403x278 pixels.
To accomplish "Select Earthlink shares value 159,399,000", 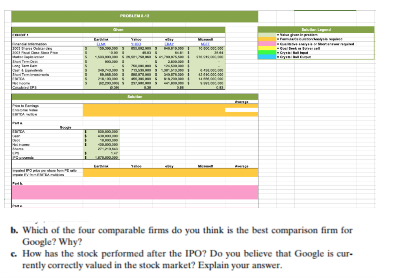I will 108,48.
